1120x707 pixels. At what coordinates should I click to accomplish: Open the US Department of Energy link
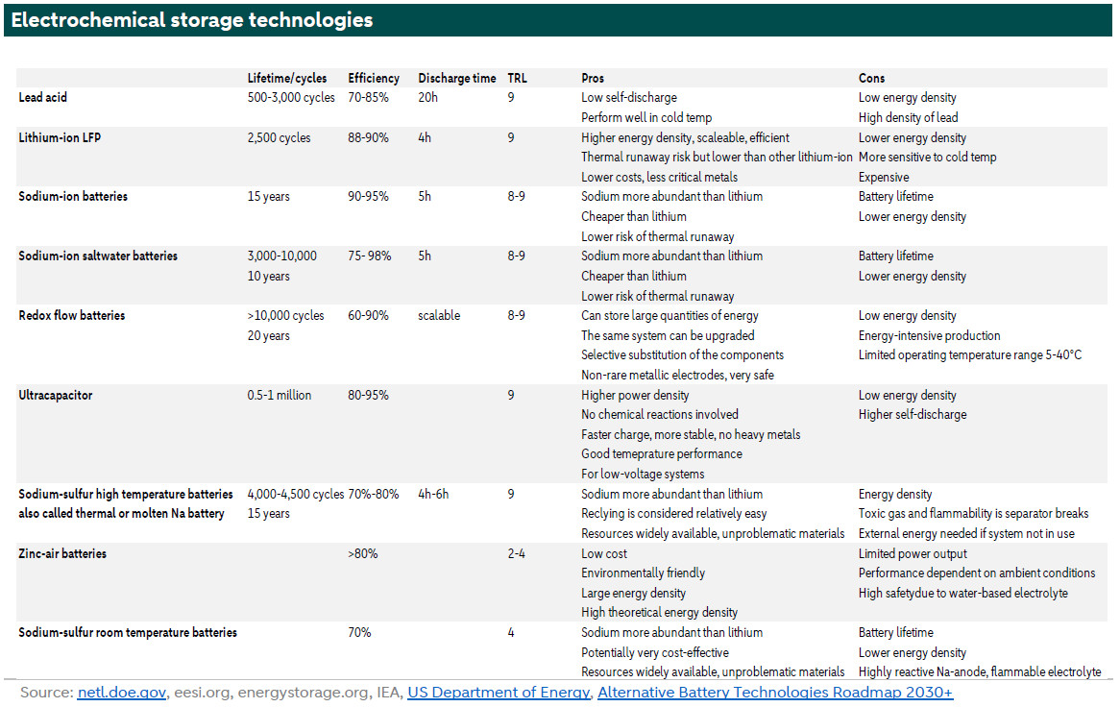(499, 692)
